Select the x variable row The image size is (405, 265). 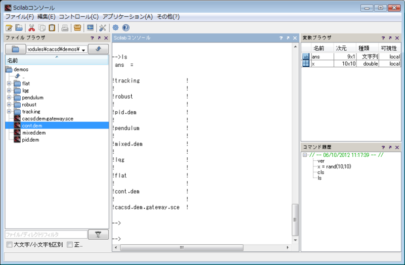351,64
